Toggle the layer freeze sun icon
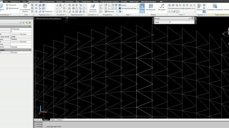The image size is (229, 128). click(x=172, y=11)
